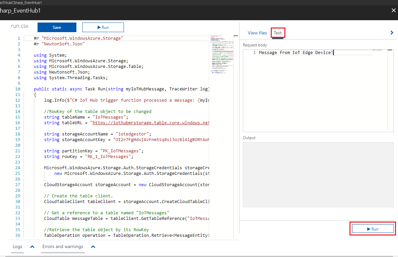Screen dimensions: 398x257
Task: Run the function from the editor toolbar
Action: coord(103,27)
